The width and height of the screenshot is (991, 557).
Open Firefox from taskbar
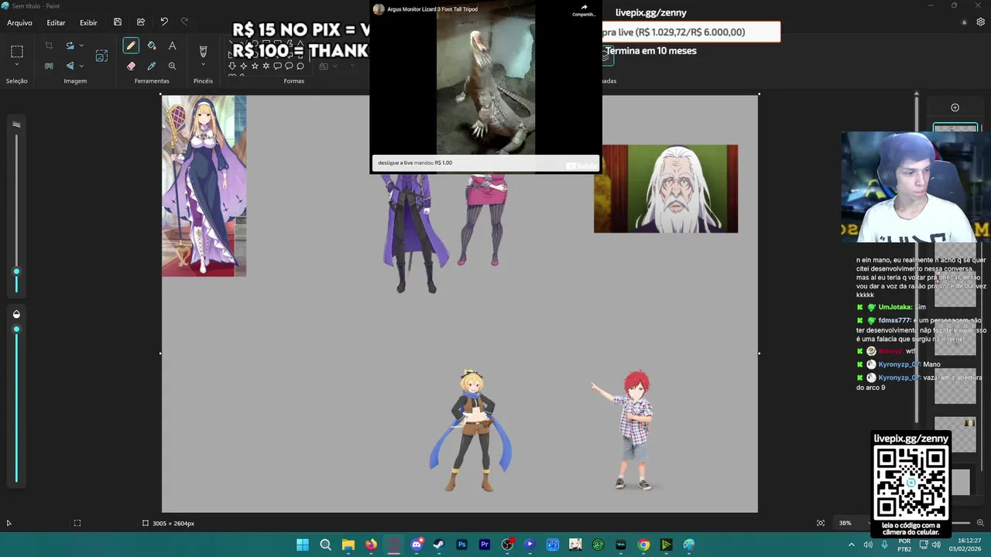[x=371, y=545]
